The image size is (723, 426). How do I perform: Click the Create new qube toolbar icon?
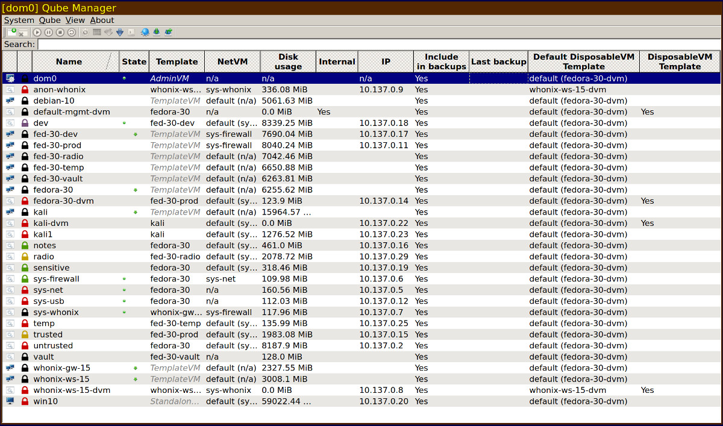pyautogui.click(x=11, y=32)
